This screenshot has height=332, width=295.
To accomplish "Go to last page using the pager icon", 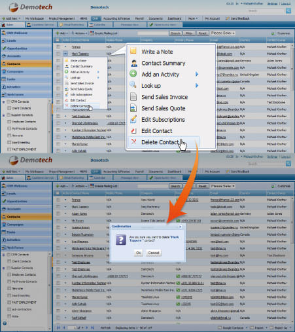I will [x=92, y=327].
